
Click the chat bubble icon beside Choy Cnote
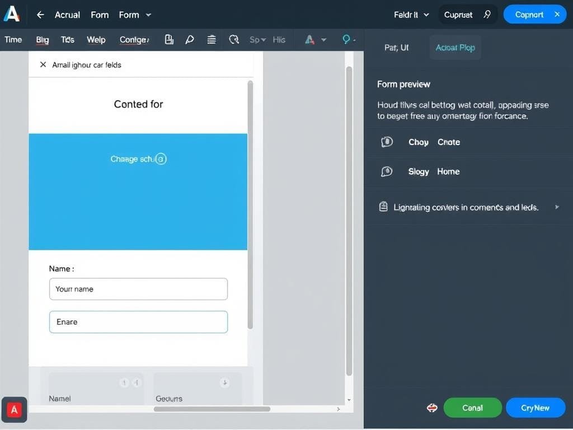[x=387, y=142]
